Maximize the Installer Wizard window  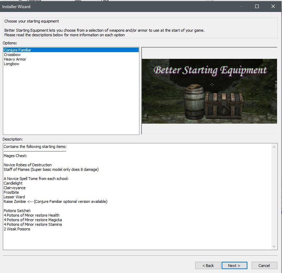pos(257,6)
